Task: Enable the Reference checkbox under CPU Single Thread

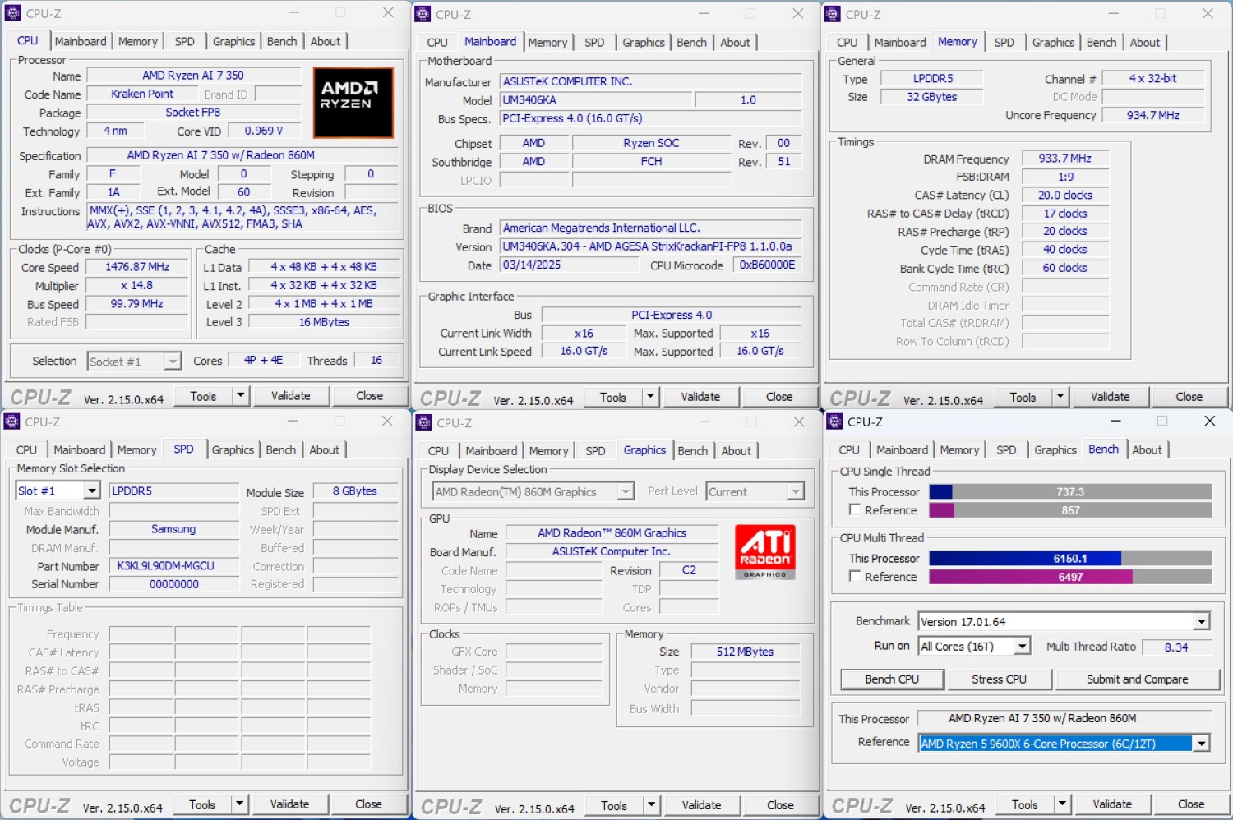Action: pos(855,510)
